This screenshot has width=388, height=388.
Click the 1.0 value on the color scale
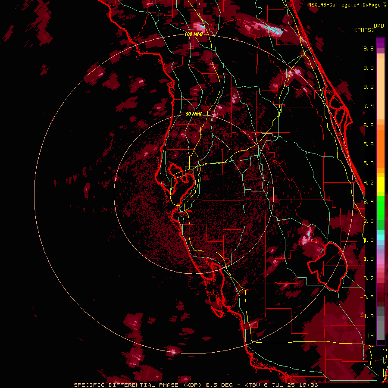(369, 259)
